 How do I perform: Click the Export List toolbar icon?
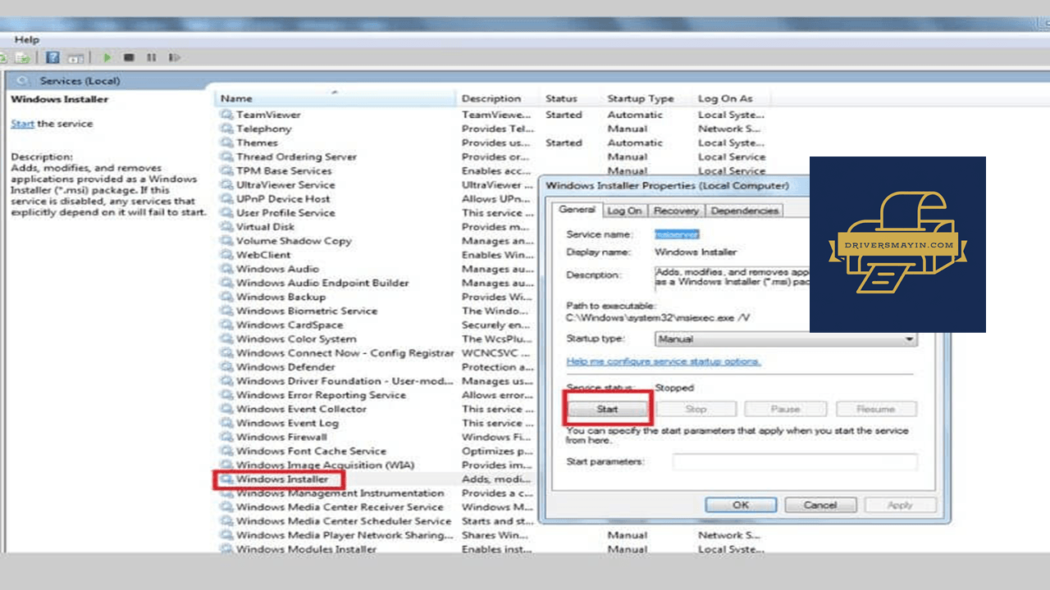pyautogui.click(x=22, y=57)
